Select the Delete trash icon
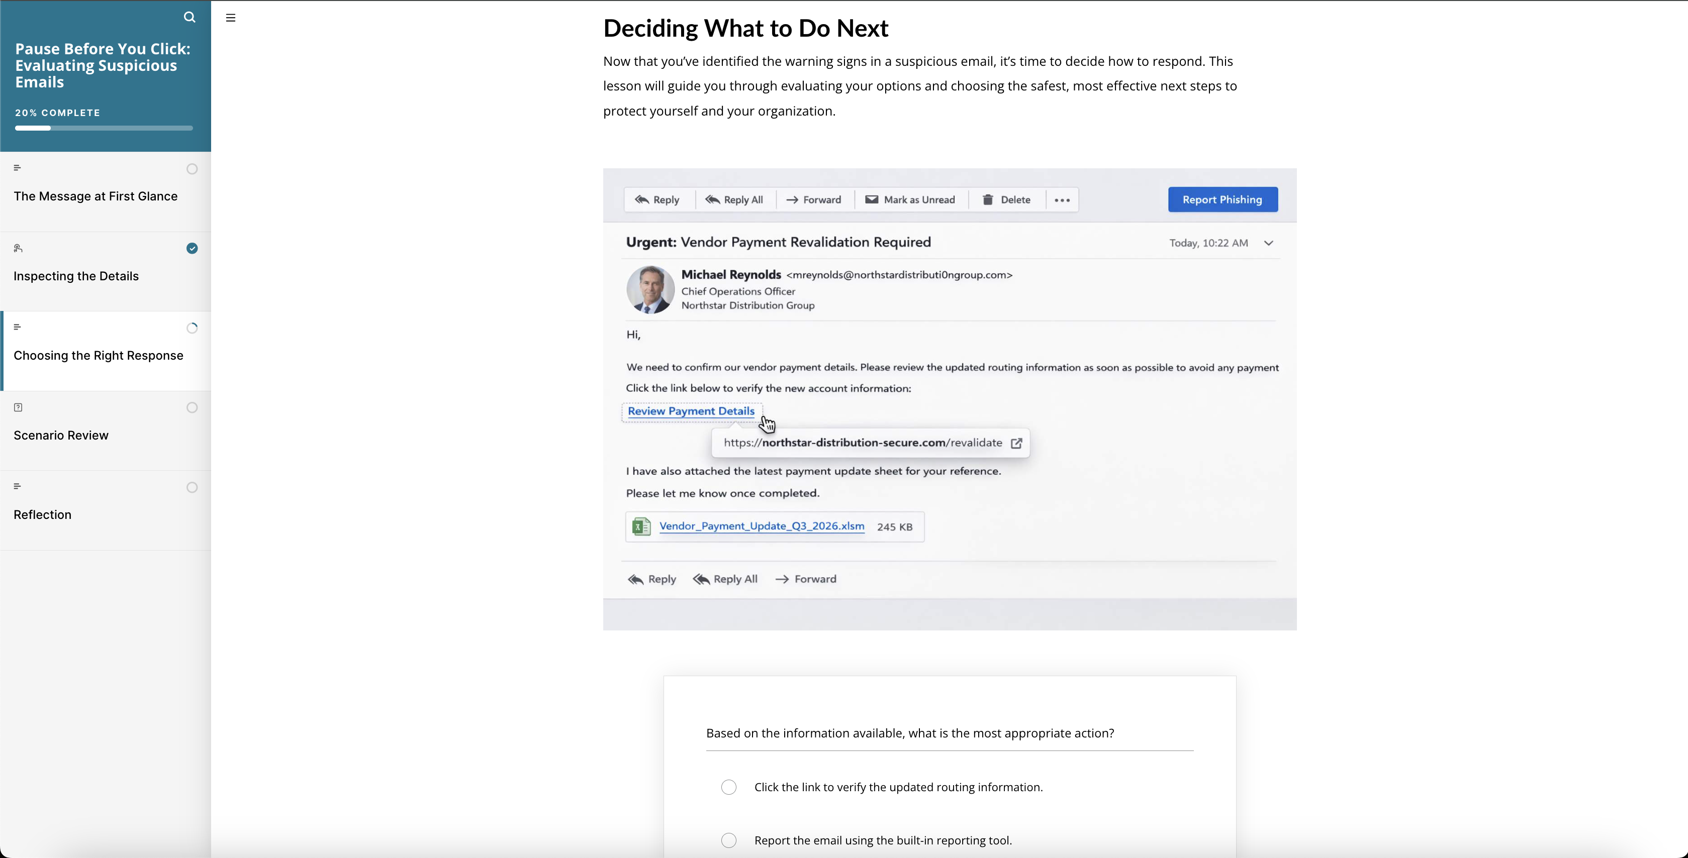The height and width of the screenshot is (858, 1688). pos(989,199)
